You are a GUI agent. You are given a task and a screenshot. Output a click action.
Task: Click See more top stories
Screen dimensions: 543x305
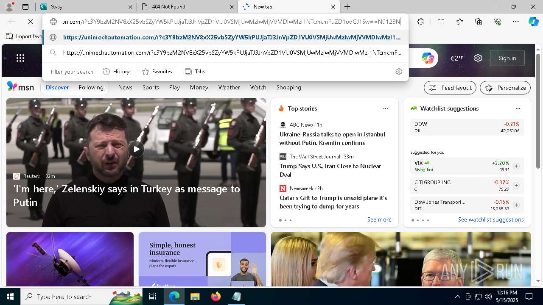tap(379, 219)
